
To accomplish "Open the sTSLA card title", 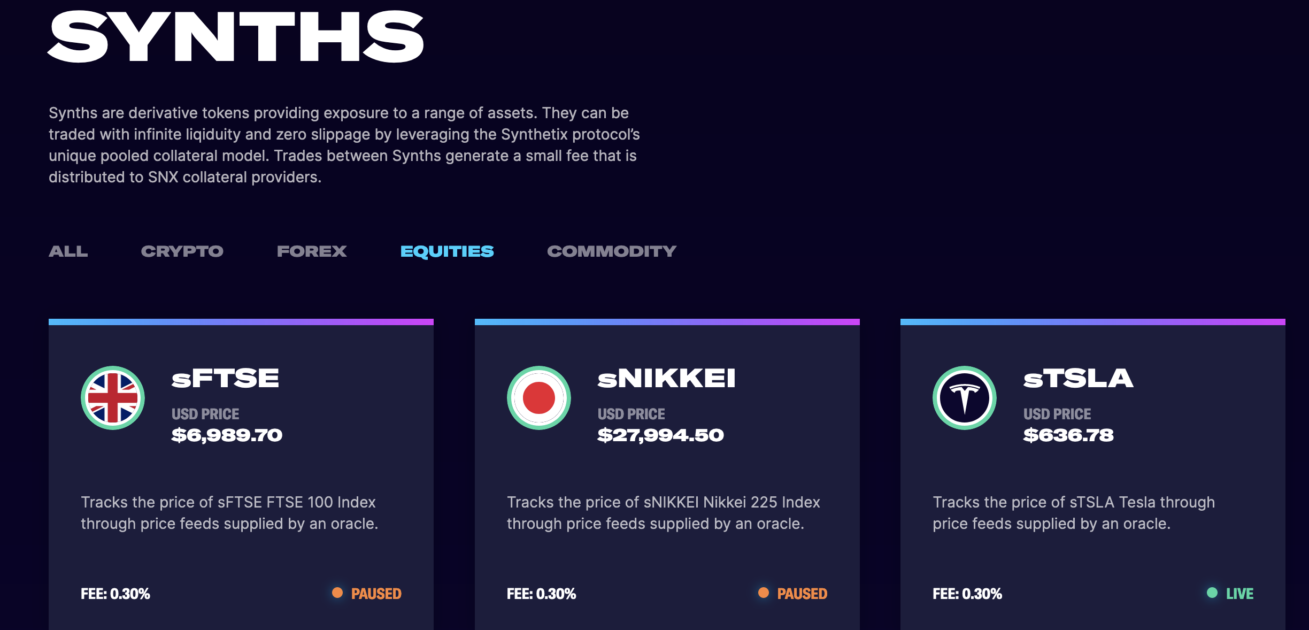I will pos(1078,379).
